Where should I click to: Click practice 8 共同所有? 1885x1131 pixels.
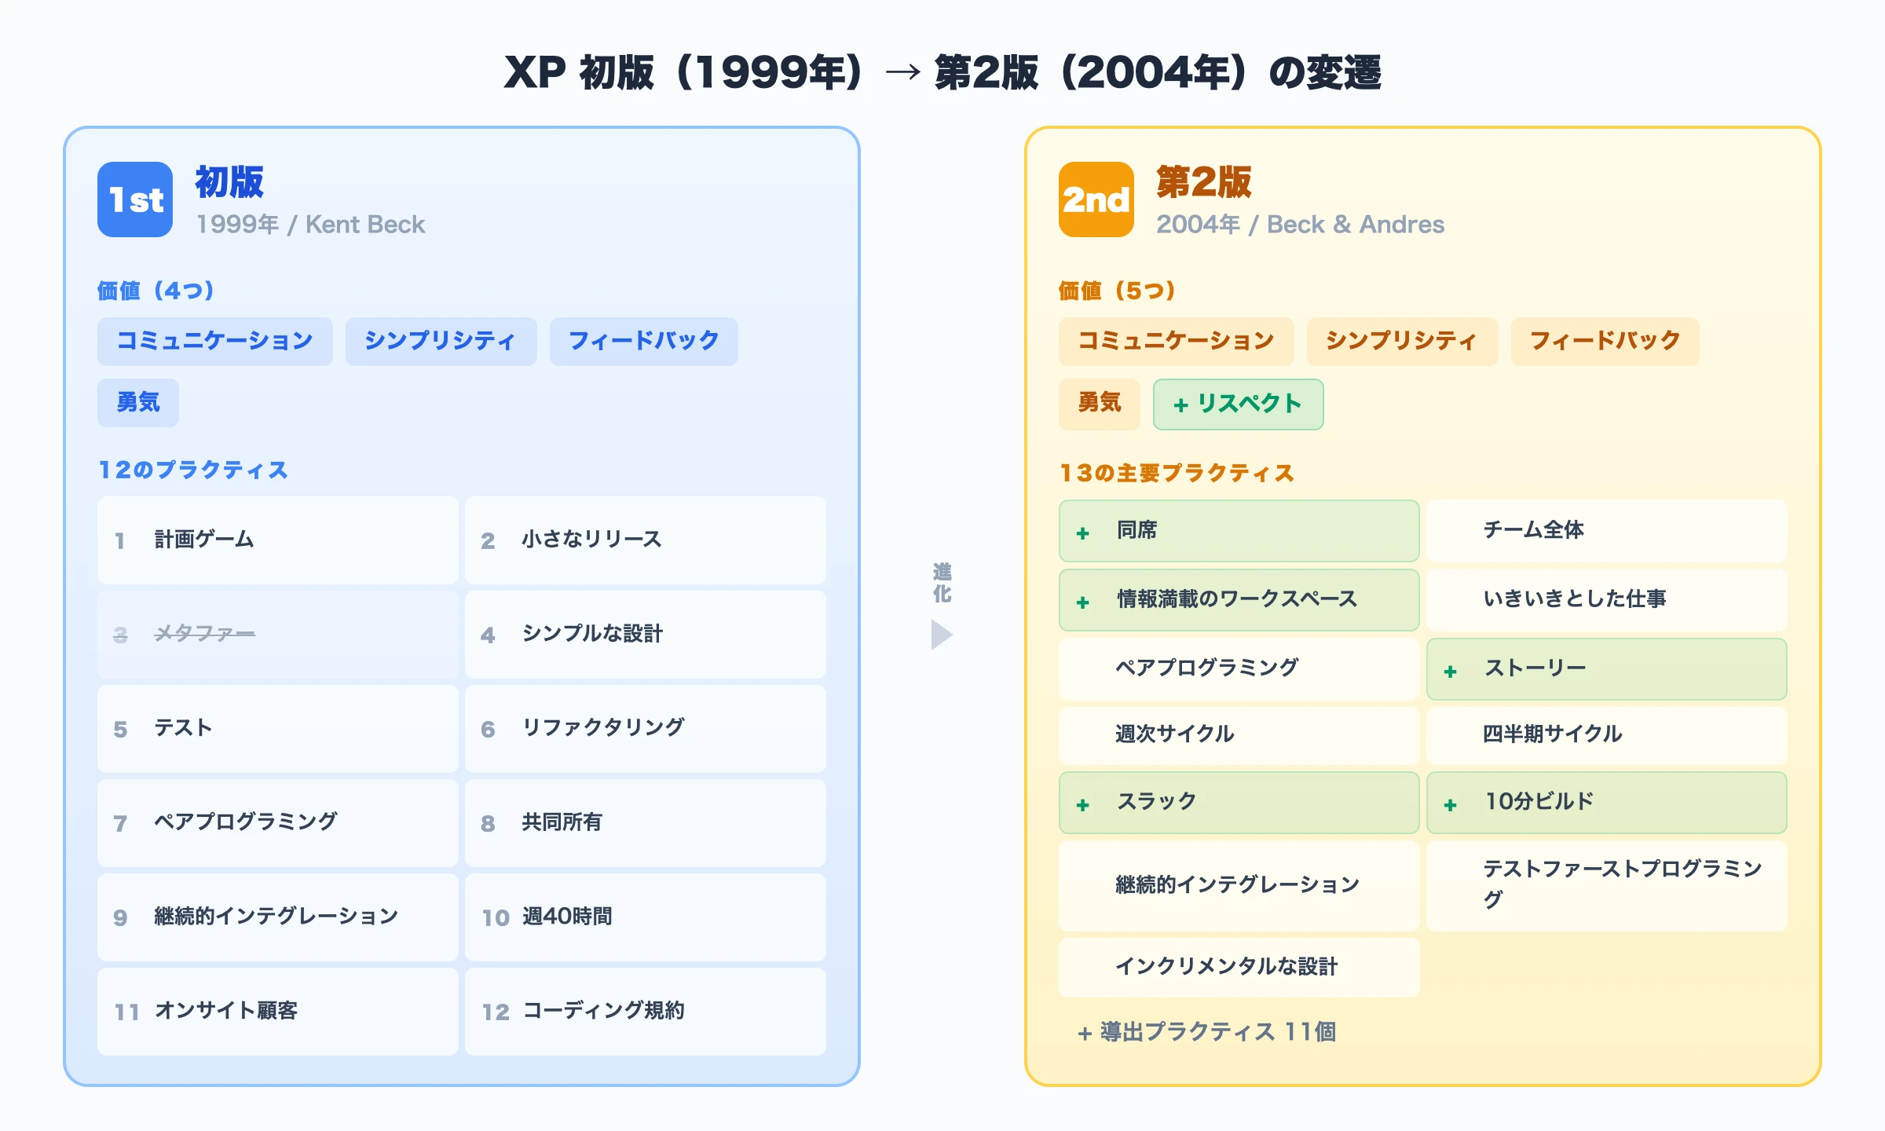point(646,822)
